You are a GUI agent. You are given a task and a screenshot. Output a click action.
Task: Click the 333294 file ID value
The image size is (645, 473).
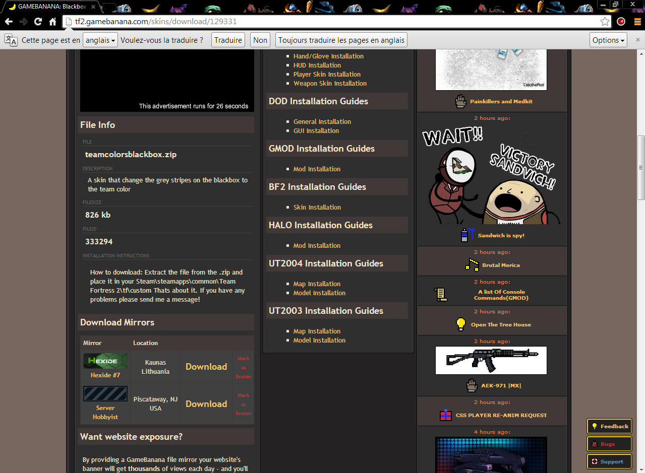(x=99, y=242)
